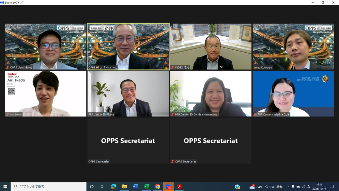
Task: Click muted mic icon beside Airi Ikedo
Action: tap(8, 114)
